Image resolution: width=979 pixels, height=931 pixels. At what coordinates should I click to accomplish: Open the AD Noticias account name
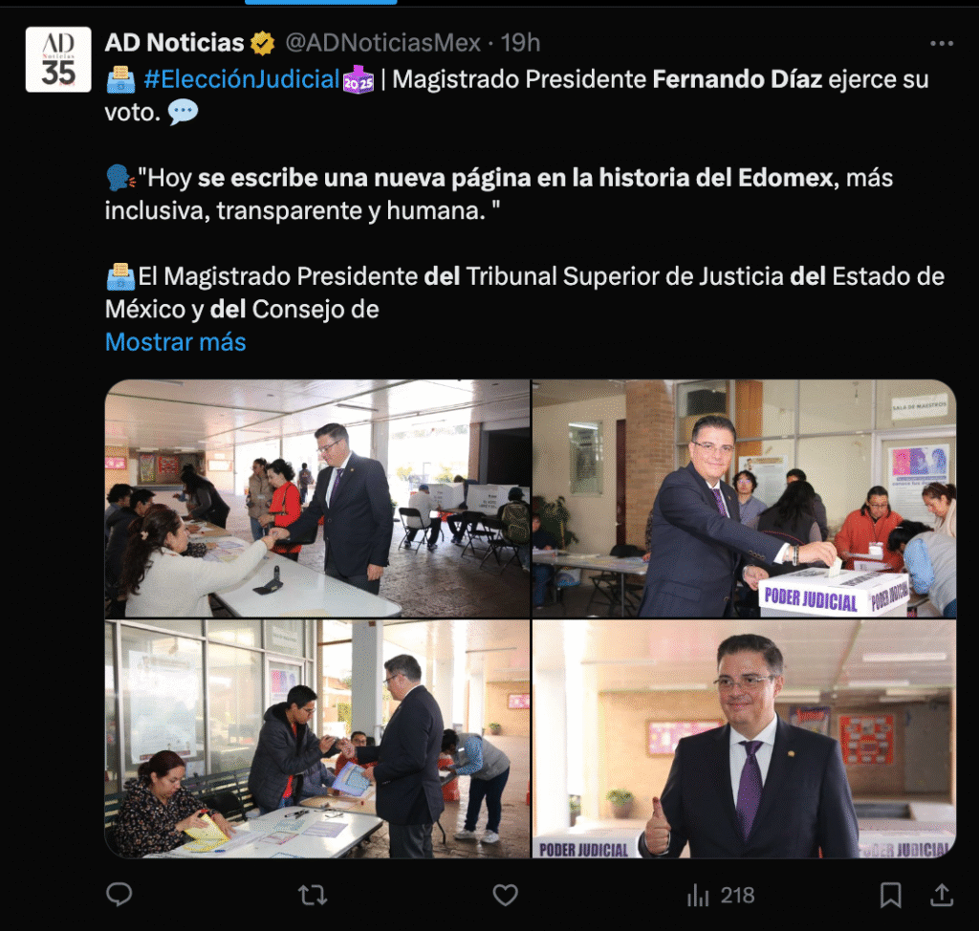tap(174, 42)
